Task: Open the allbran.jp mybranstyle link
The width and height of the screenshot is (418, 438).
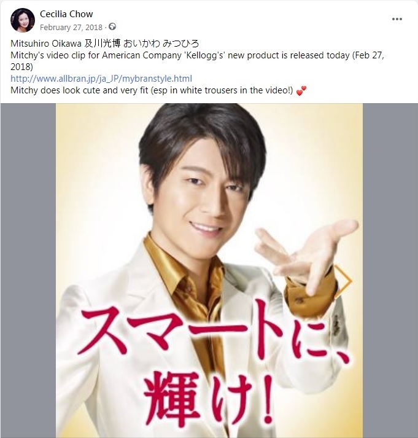Action: pyautogui.click(x=101, y=79)
